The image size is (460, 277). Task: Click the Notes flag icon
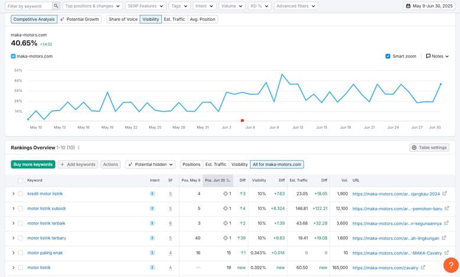tap(428, 56)
